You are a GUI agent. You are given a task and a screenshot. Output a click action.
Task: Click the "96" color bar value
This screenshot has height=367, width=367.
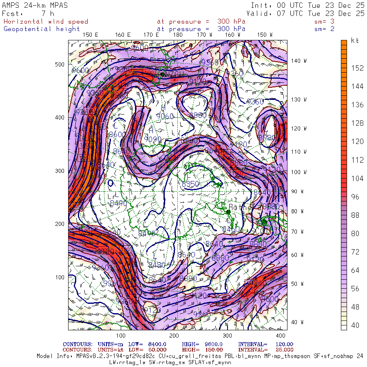pyautogui.click(x=355, y=197)
